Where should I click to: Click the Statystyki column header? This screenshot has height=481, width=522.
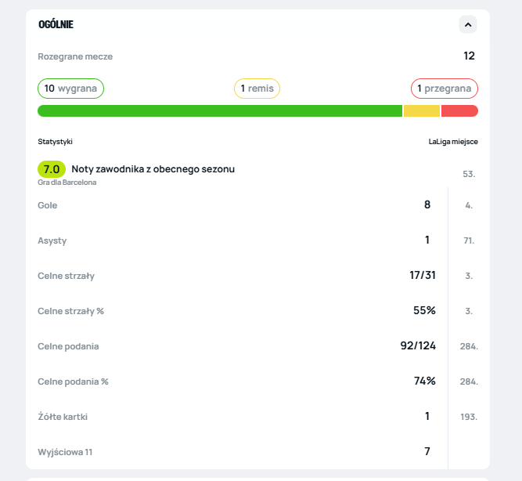point(55,142)
